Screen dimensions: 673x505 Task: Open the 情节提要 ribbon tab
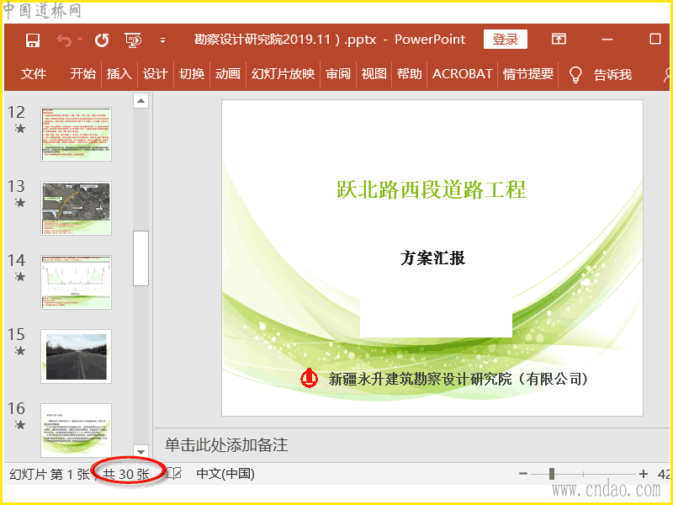point(528,74)
